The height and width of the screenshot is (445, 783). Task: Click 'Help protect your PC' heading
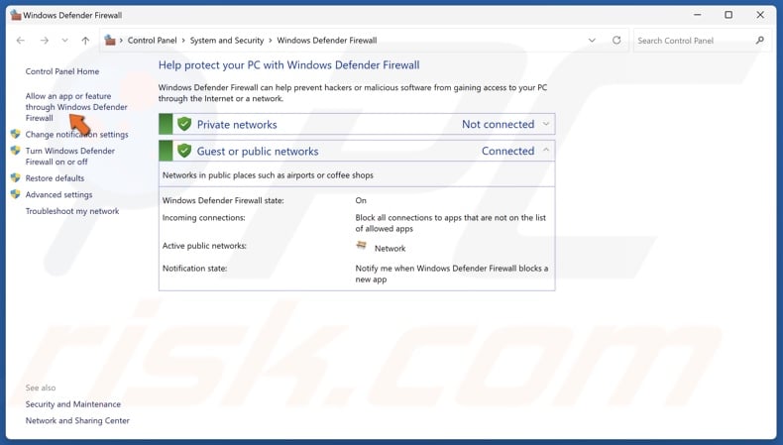coord(288,65)
